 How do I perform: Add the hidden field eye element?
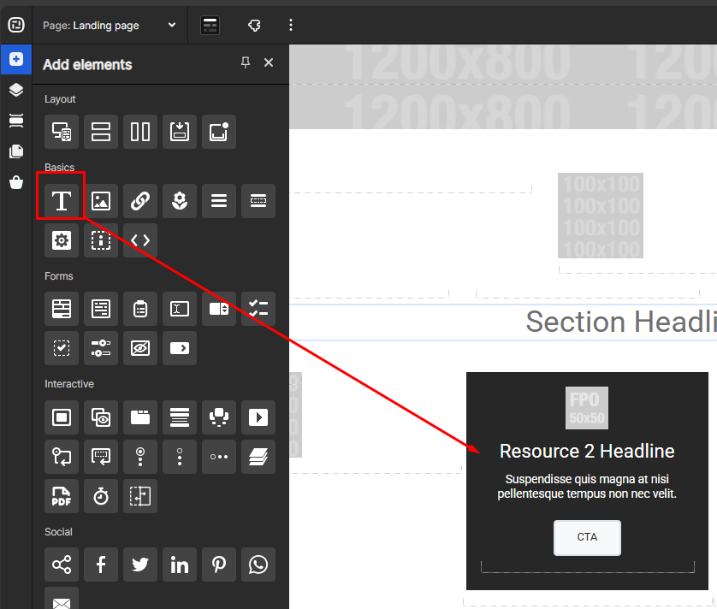[140, 348]
